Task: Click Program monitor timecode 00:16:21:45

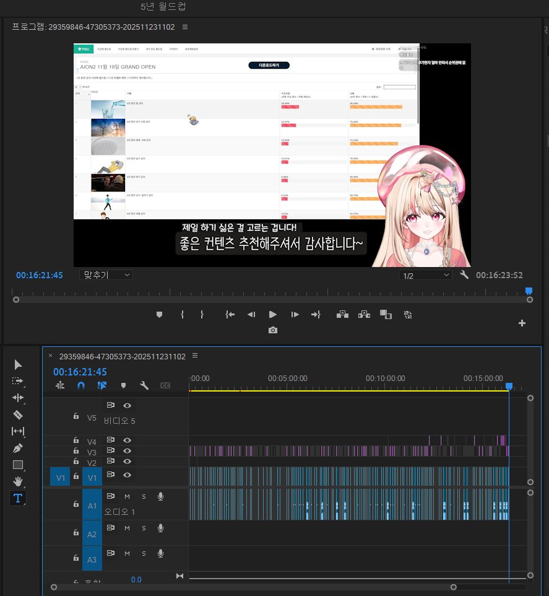Action: coord(40,275)
